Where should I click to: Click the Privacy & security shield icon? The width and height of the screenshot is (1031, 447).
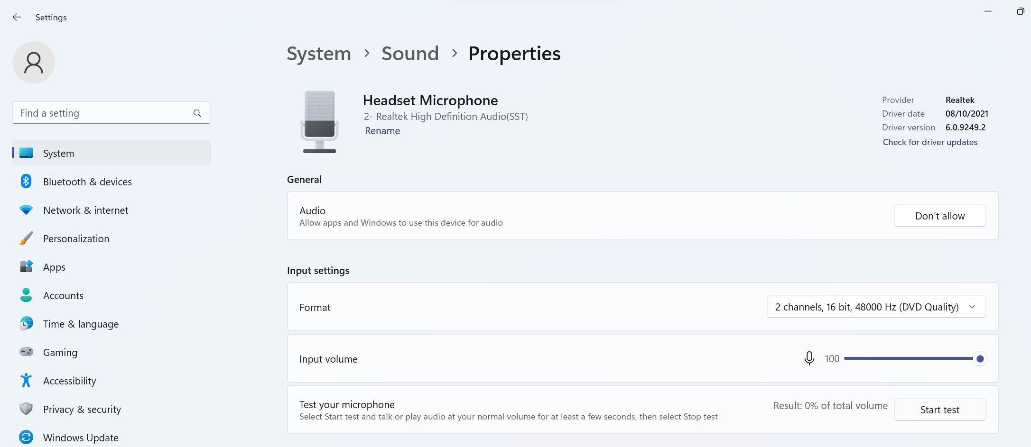pyautogui.click(x=26, y=409)
